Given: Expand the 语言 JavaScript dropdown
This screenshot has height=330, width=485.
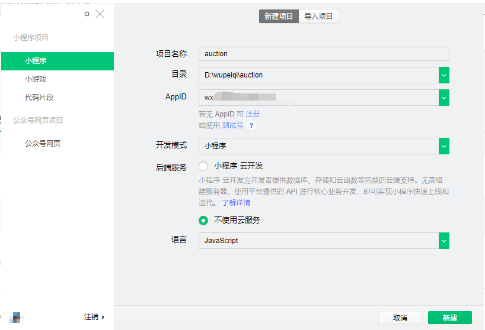Looking at the screenshot, I should coord(443,241).
